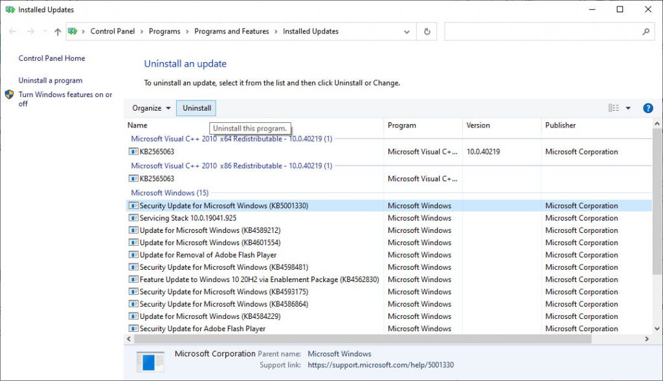Click the search magnifier icon
663x381 pixels.
(646, 32)
